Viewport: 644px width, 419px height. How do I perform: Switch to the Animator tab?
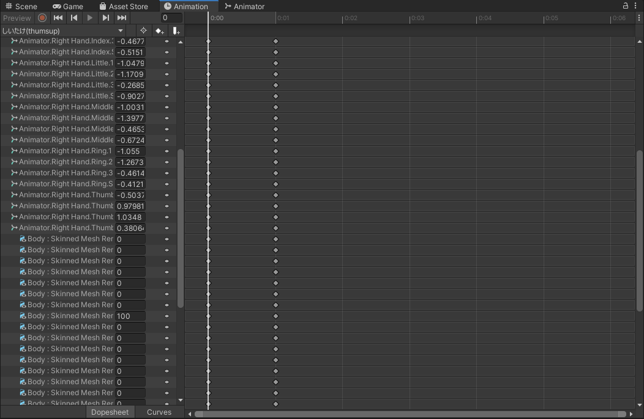pos(244,6)
